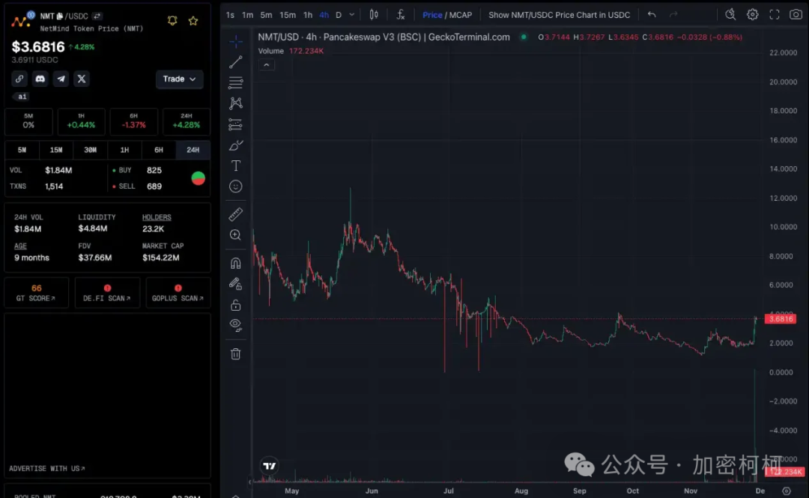Image resolution: width=809 pixels, height=498 pixels.
Task: Select the trend line drawing tool
Action: pos(236,62)
